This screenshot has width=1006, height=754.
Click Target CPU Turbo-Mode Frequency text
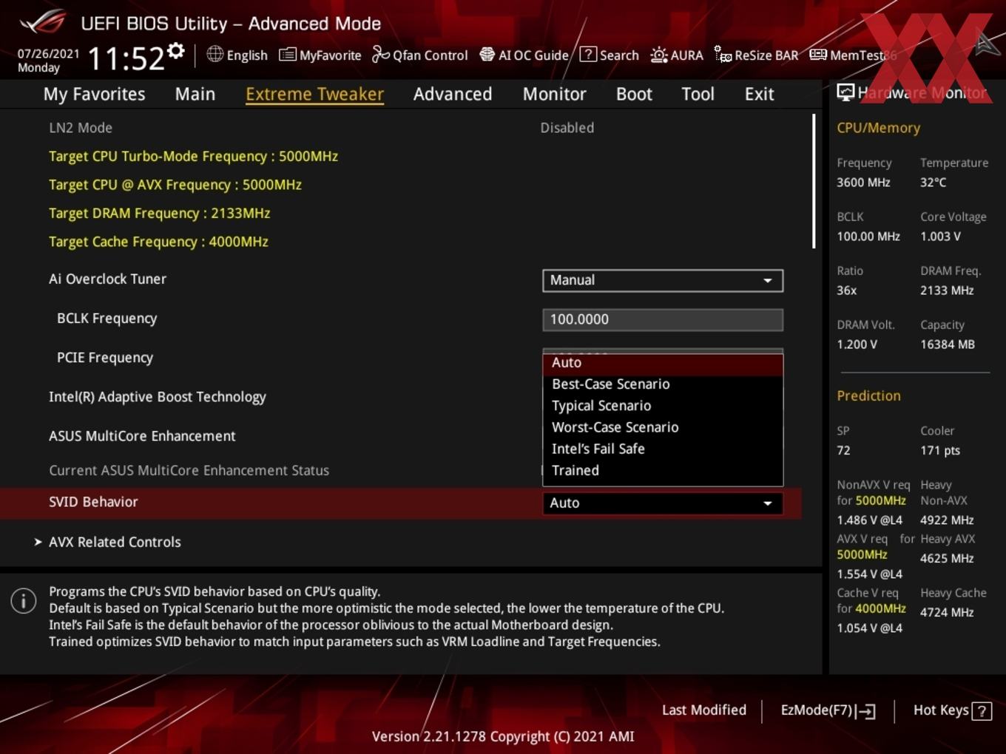click(x=193, y=156)
